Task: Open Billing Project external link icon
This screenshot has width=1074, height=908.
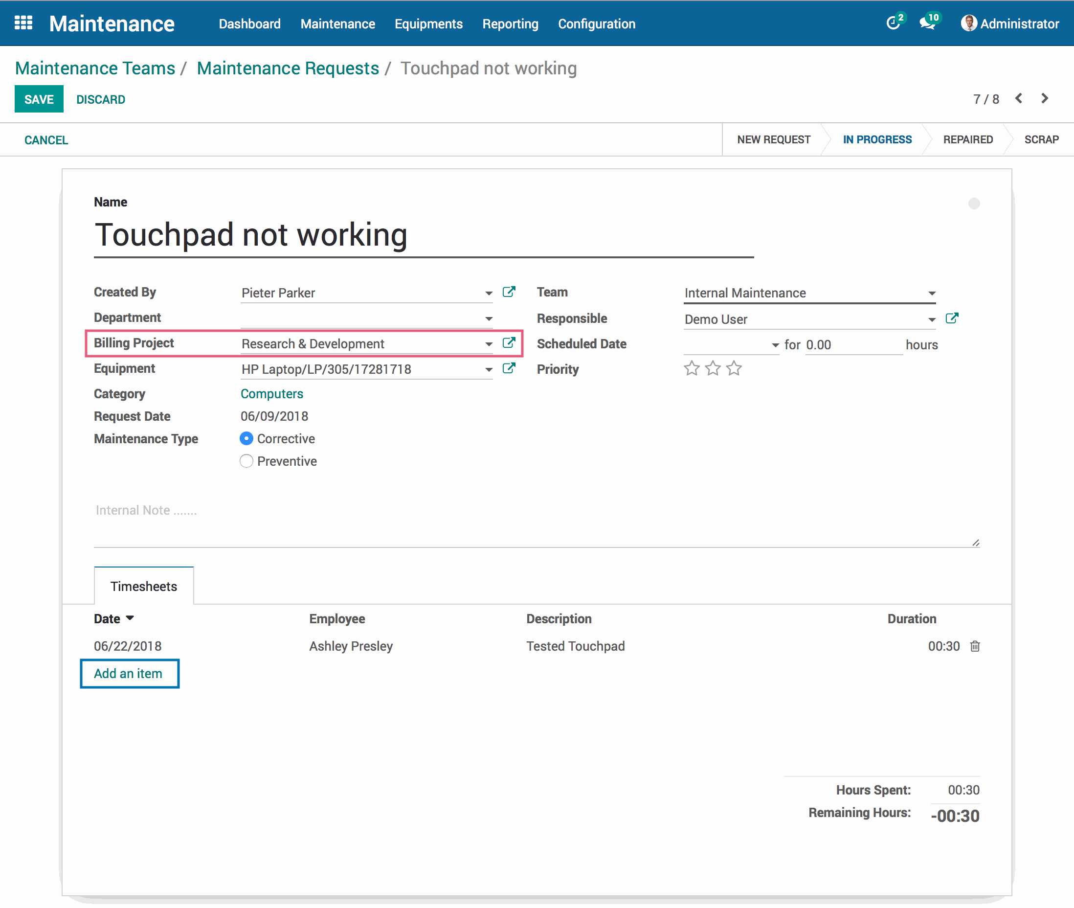Action: 509,343
